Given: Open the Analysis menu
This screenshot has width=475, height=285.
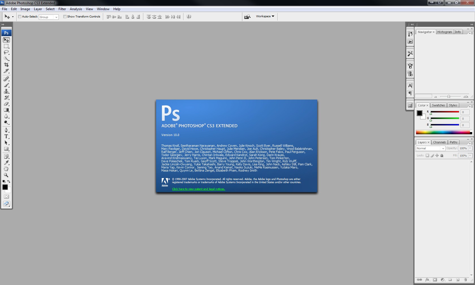Looking at the screenshot, I should coord(76,9).
